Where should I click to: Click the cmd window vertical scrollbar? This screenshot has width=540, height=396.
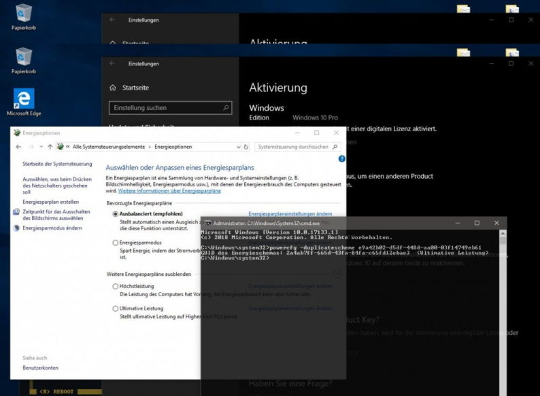pos(503,306)
